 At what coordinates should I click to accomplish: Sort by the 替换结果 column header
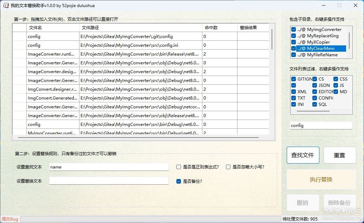click(253, 28)
